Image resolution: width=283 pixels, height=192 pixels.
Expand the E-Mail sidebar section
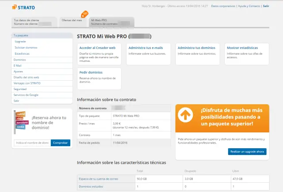[18, 65]
